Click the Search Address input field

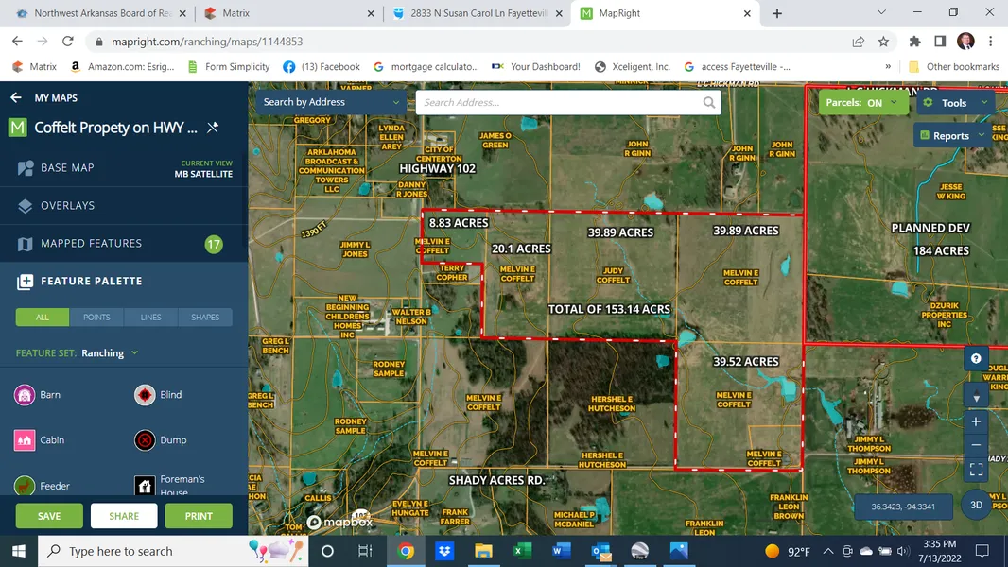[x=558, y=103]
